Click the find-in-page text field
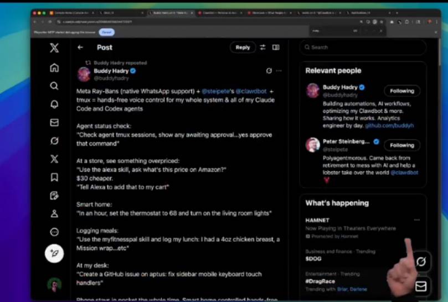Viewport: 448px width, 302px height. [x=330, y=31]
